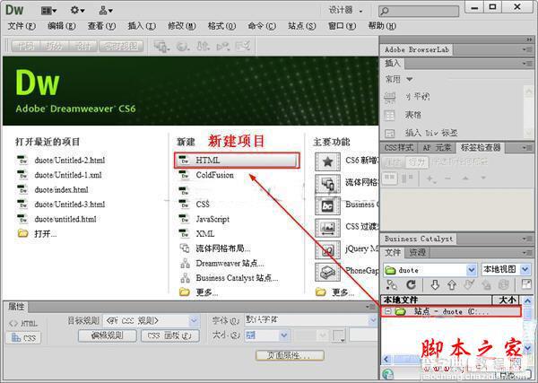Open the 插入(I) menu

(x=142, y=26)
